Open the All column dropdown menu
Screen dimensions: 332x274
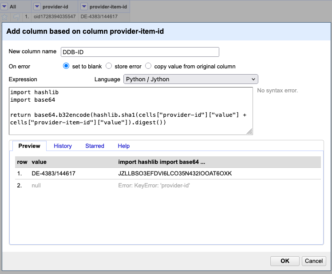pos(4,6)
